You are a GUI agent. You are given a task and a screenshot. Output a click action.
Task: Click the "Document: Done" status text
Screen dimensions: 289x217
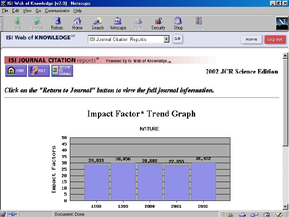pos(70,215)
